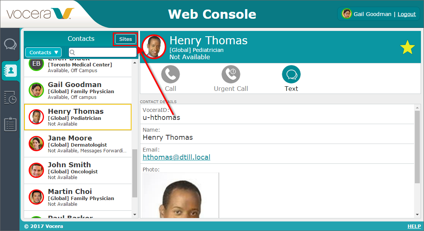Click the Web Console title
Screen dimensions: 424x231
pyautogui.click(x=212, y=14)
